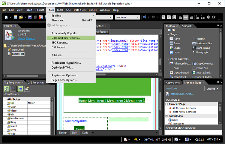This screenshot has height=144, width=225.
Task: Toggle alphabetical sort in Tag Properties
Action: 13,89
